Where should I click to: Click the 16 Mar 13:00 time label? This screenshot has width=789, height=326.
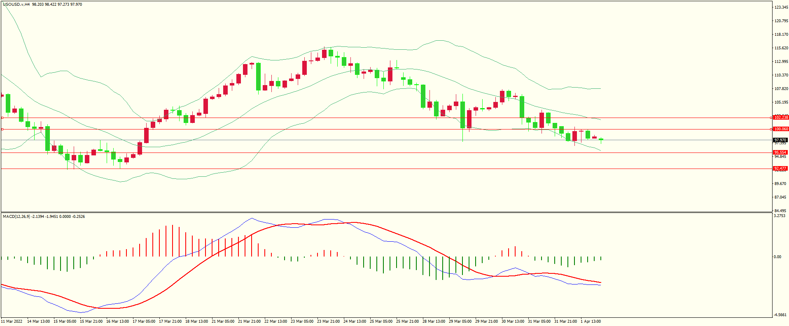point(118,321)
